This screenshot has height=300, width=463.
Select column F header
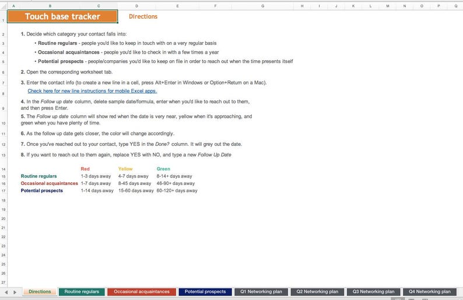click(215, 6)
